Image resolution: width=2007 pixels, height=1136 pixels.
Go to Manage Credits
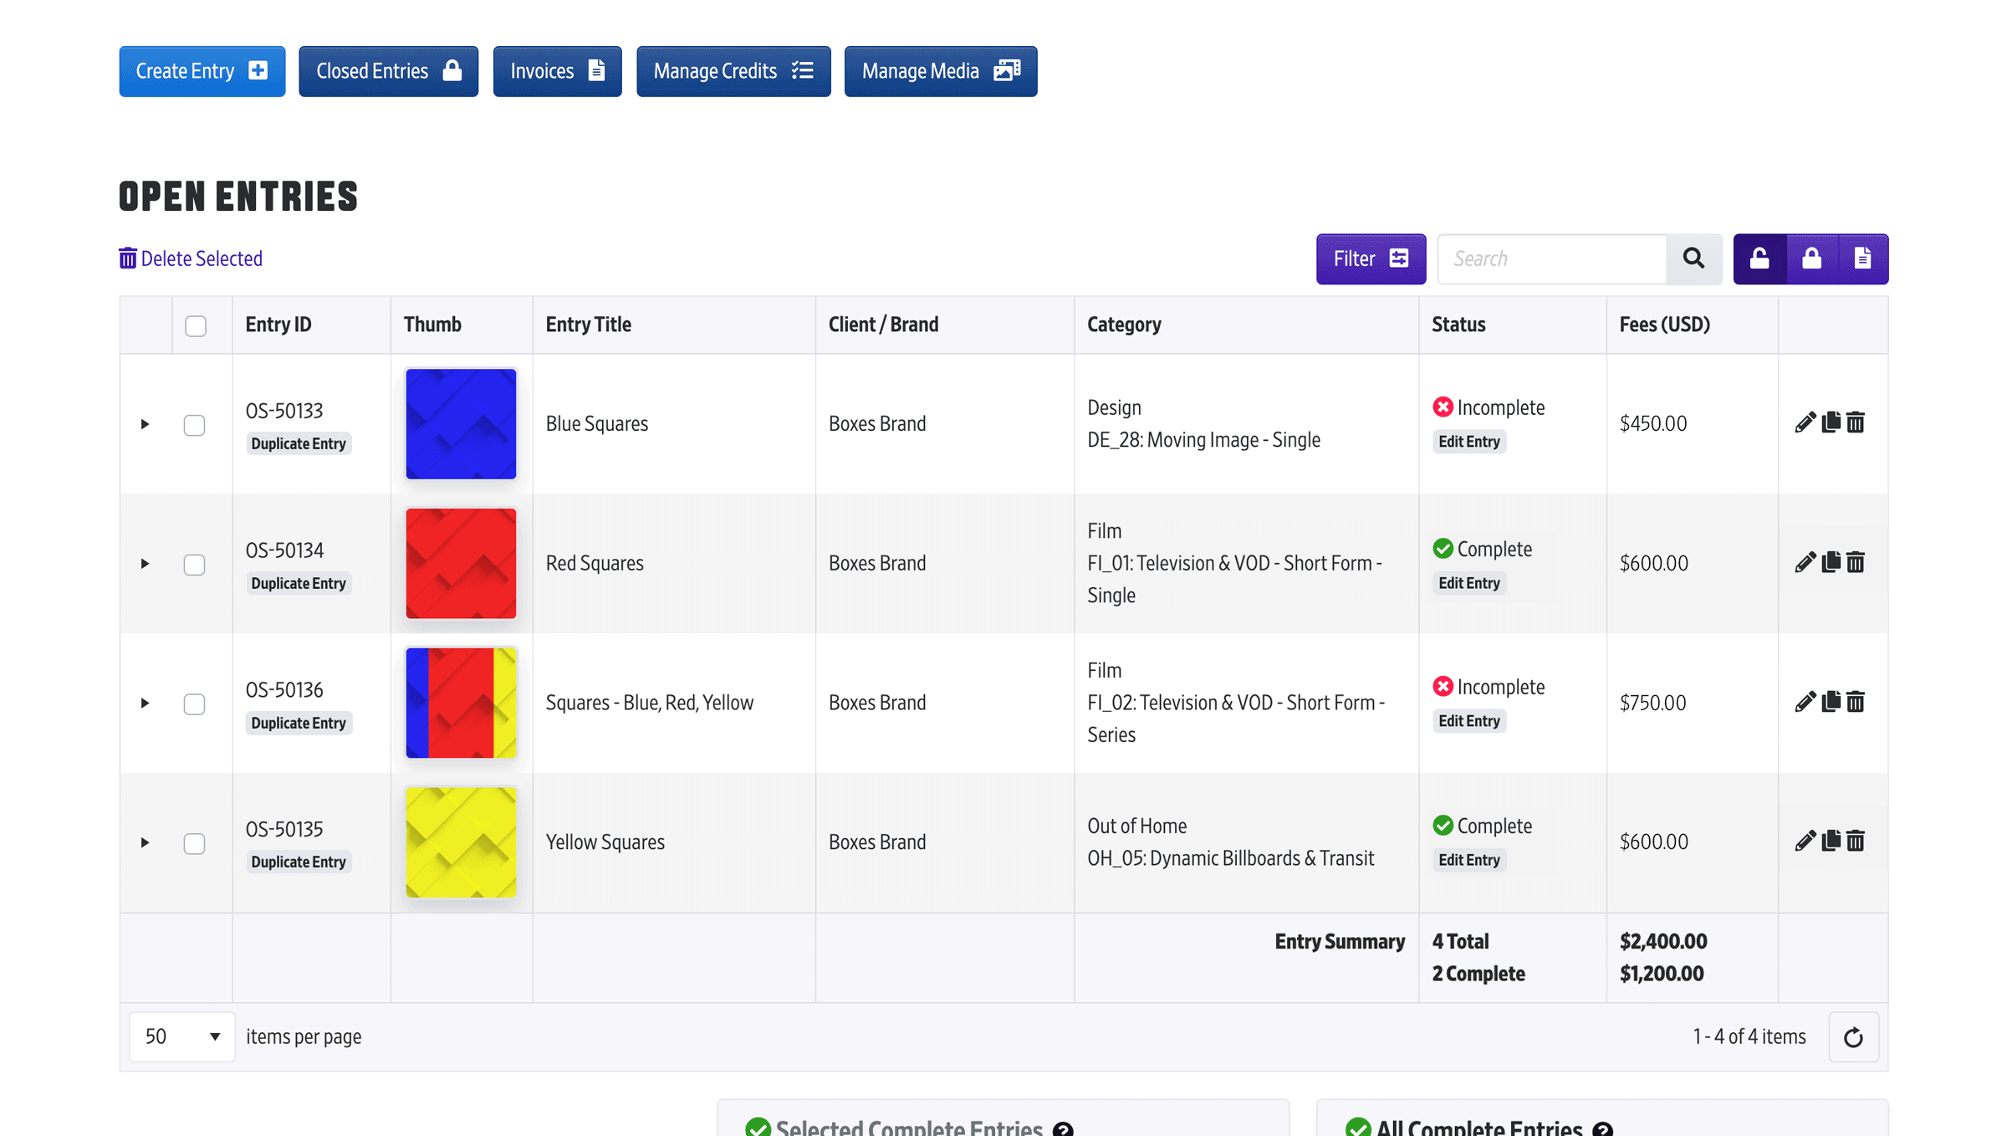click(x=733, y=71)
